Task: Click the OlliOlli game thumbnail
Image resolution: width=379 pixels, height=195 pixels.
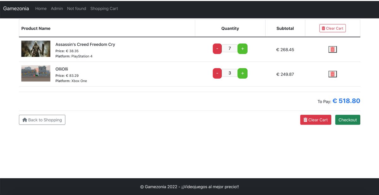Action: click(x=36, y=74)
